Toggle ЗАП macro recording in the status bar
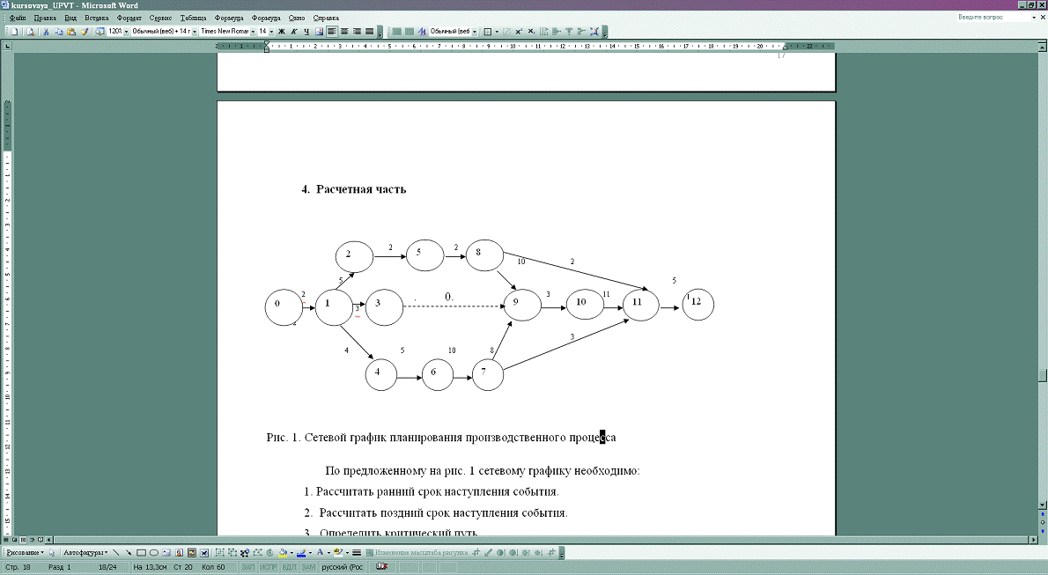Screen dimensions: 1048x575 coord(248,567)
